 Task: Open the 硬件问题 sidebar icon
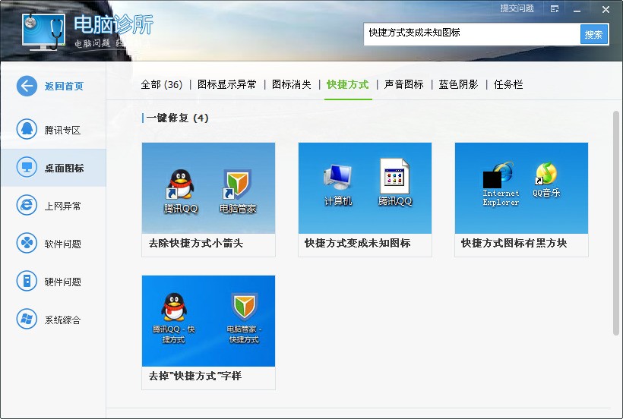tap(27, 282)
